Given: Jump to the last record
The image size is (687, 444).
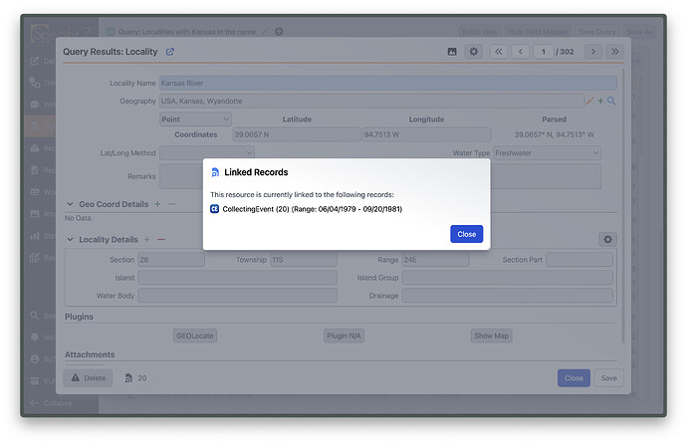Looking at the screenshot, I should [615, 51].
